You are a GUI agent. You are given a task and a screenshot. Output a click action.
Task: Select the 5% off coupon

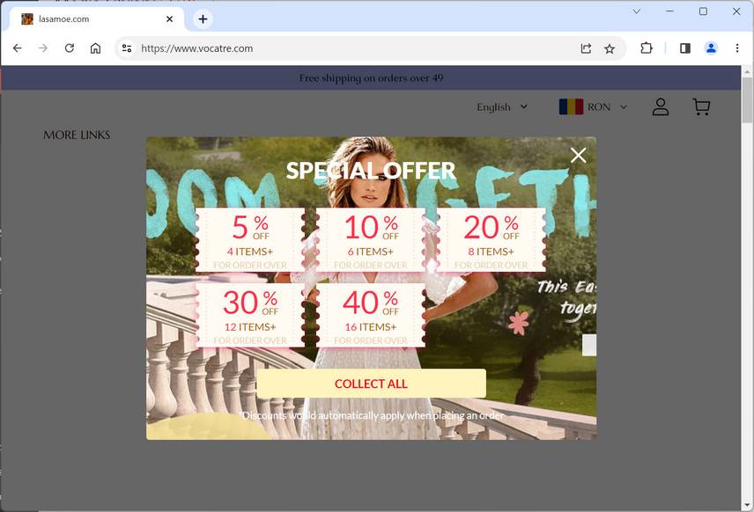pyautogui.click(x=250, y=239)
